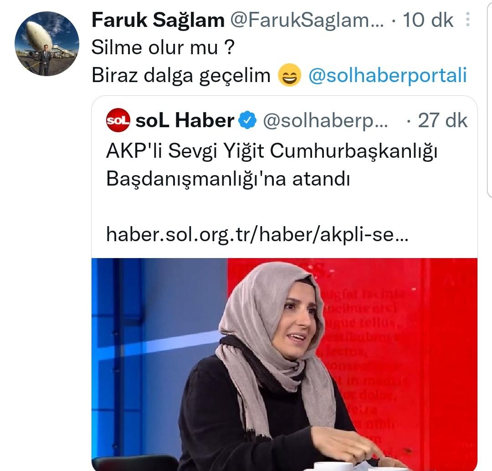Click the Faruk Sağlam display name
Image resolution: width=492 pixels, height=471 pixels.
click(158, 20)
